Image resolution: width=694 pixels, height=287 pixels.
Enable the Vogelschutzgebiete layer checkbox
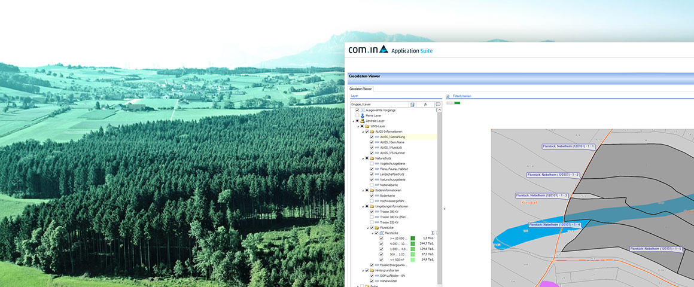coord(372,164)
